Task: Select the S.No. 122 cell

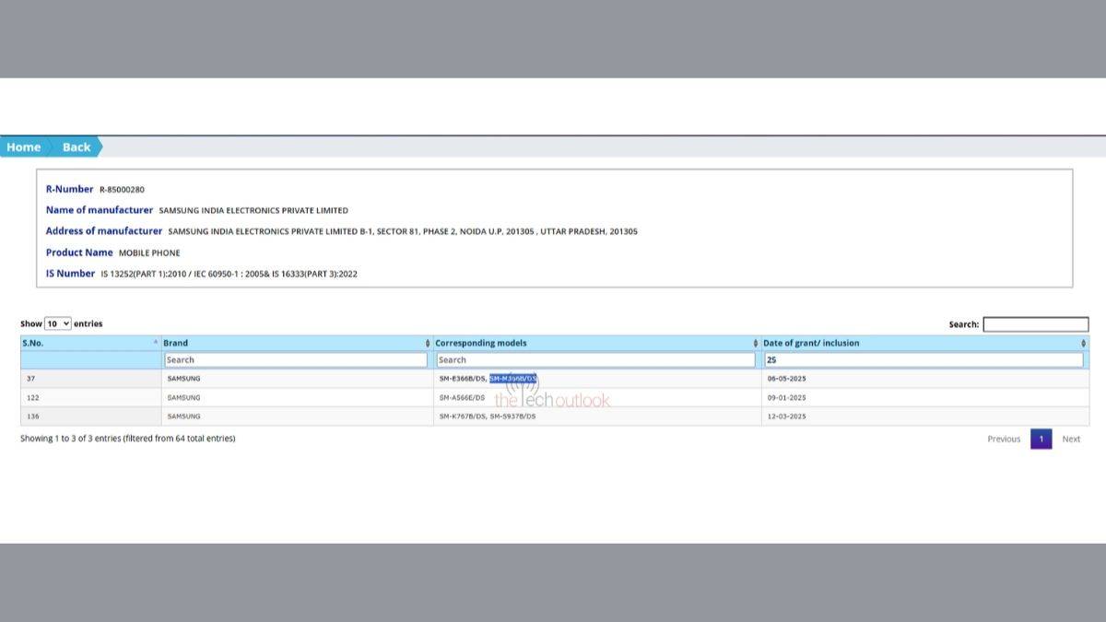Action: 90,397
